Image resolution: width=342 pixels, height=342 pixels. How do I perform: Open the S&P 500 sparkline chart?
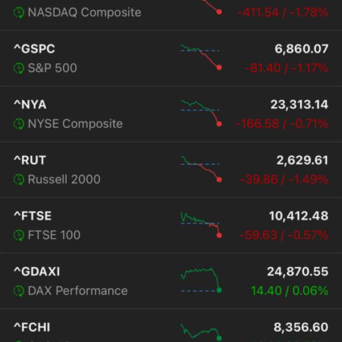[x=201, y=56]
